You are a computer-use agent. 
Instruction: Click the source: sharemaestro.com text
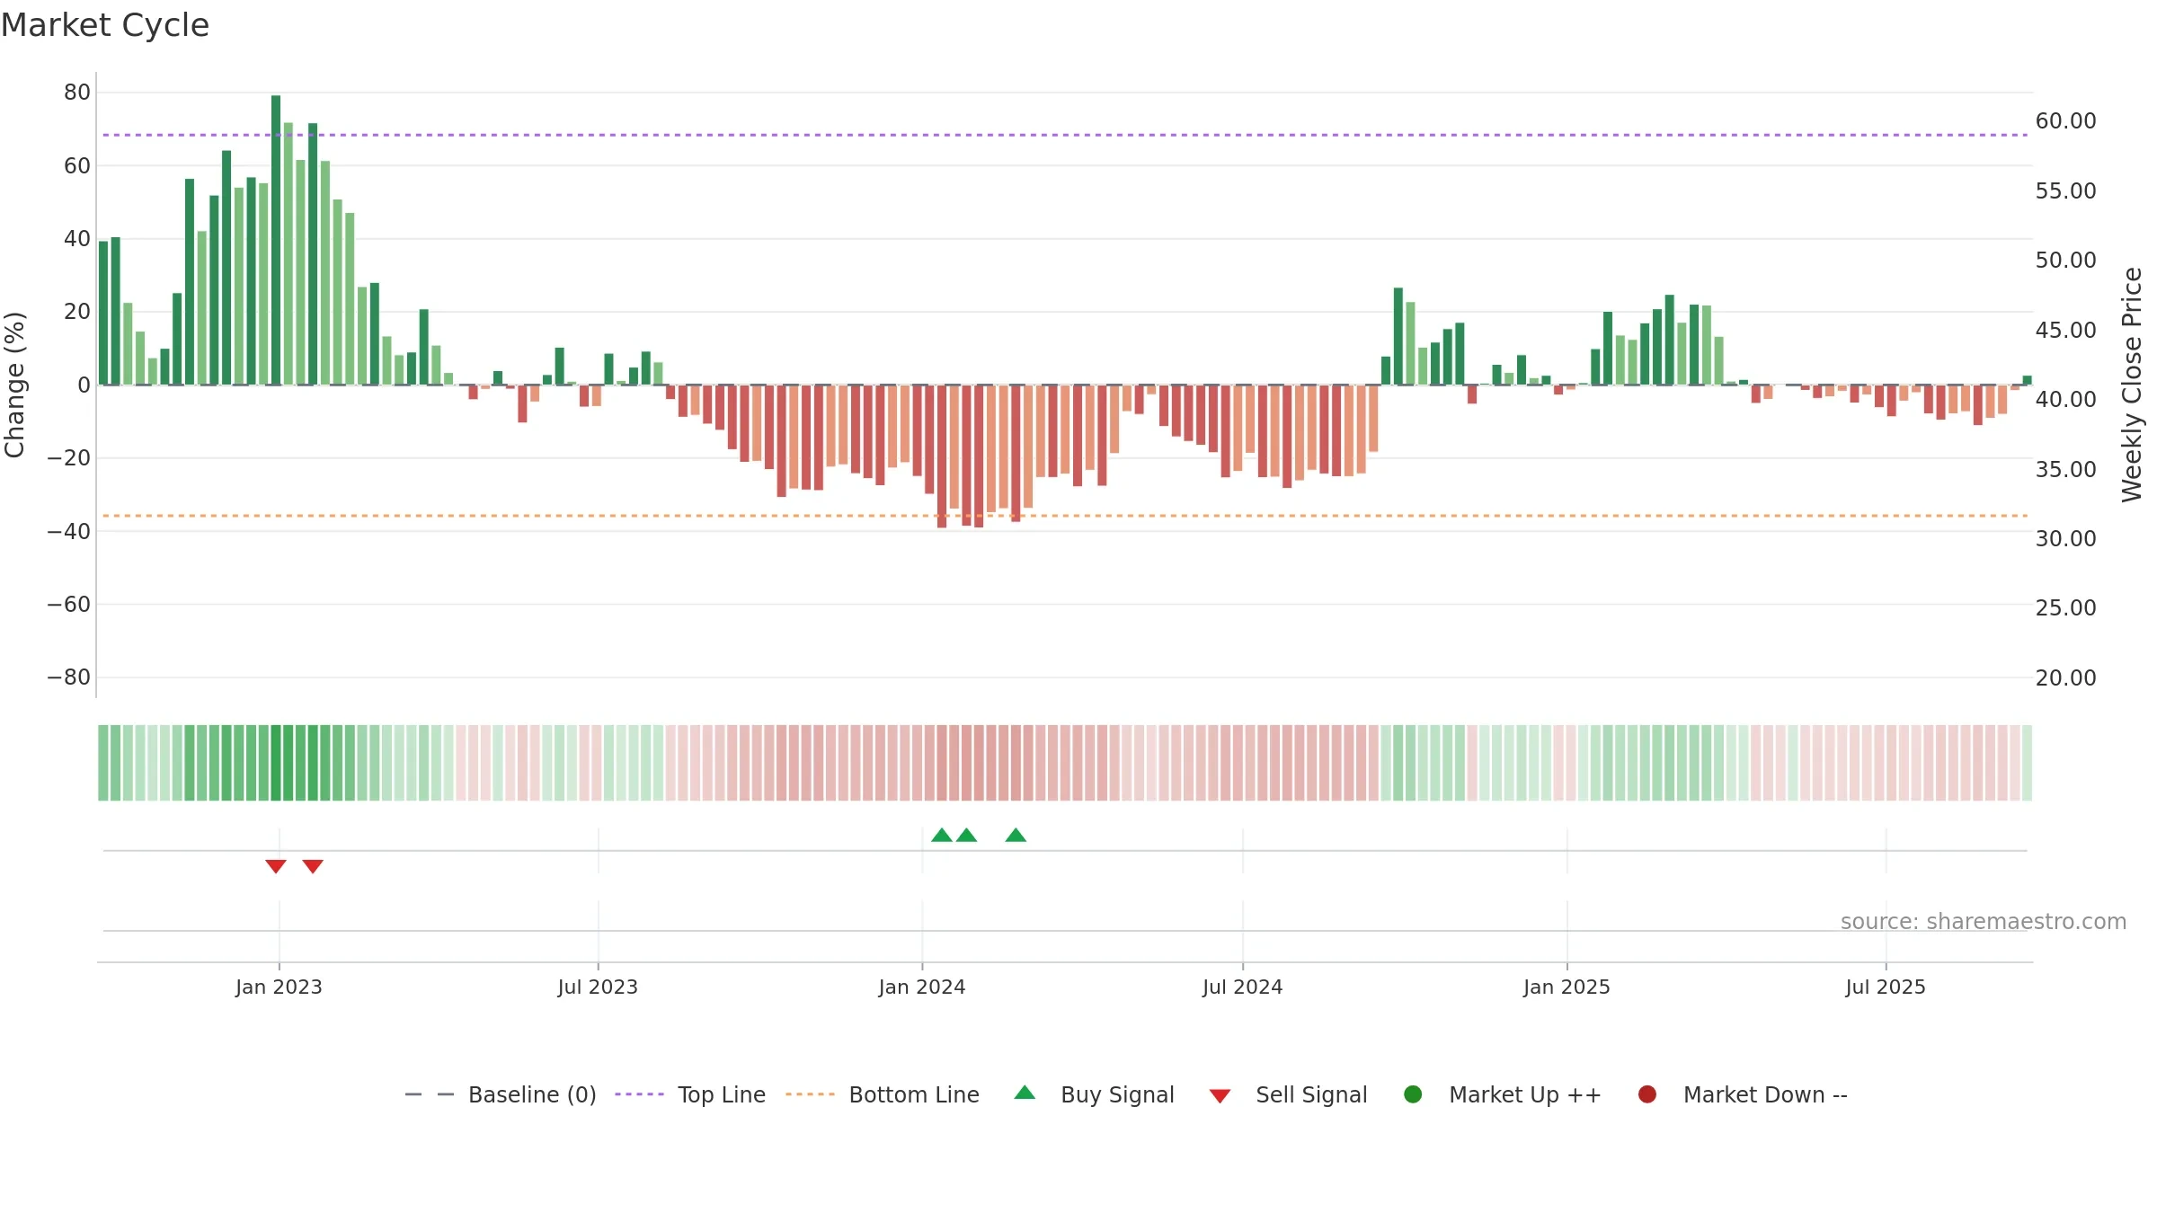1984,922
